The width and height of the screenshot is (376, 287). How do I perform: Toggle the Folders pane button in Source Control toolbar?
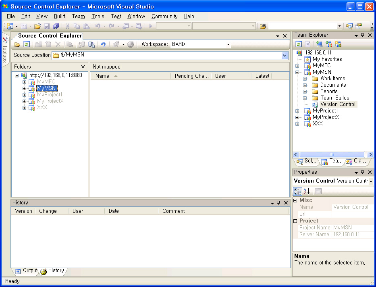[x=17, y=44]
